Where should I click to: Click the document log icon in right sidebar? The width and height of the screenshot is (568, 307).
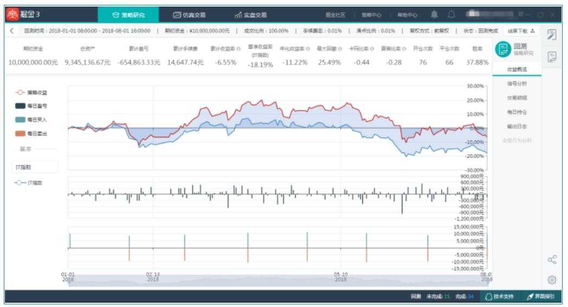(552, 57)
